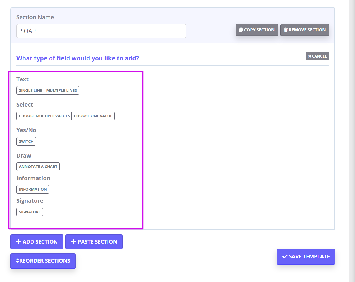Screen dimensions: 355x282
Task: Click the plus icon on Add Section
Action: point(18,242)
